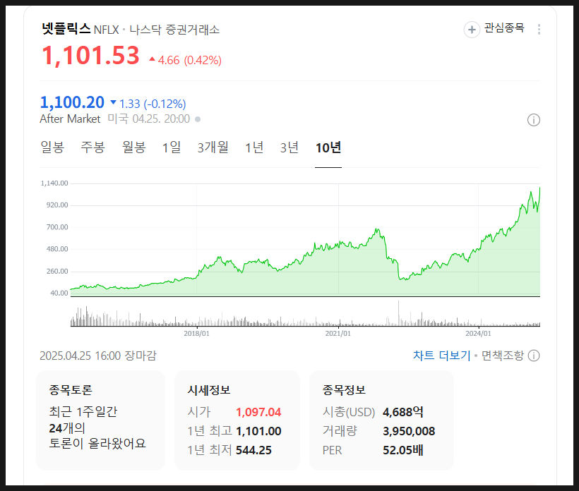The image size is (579, 491).
Task: Click the 40.00 y-axis label
Action: pos(59,293)
